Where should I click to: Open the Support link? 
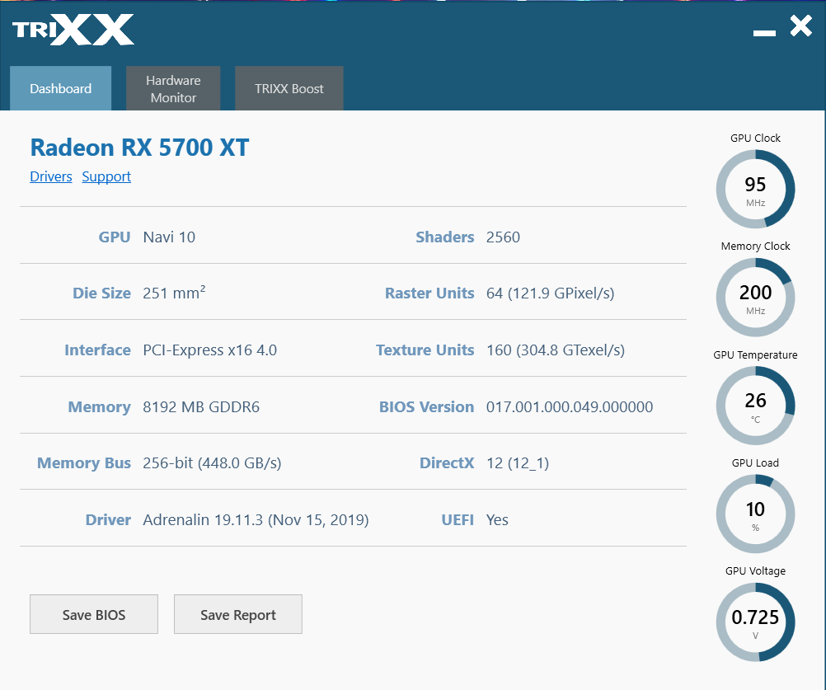[106, 176]
